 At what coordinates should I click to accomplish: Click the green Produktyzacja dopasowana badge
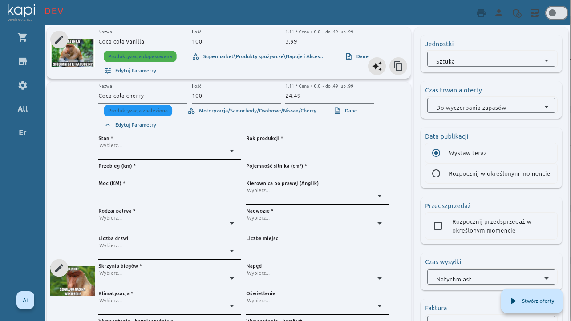140,57
